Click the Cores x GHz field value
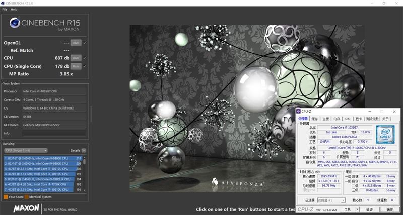Image resolution: width=403 pixels, height=215 pixels. (54, 99)
